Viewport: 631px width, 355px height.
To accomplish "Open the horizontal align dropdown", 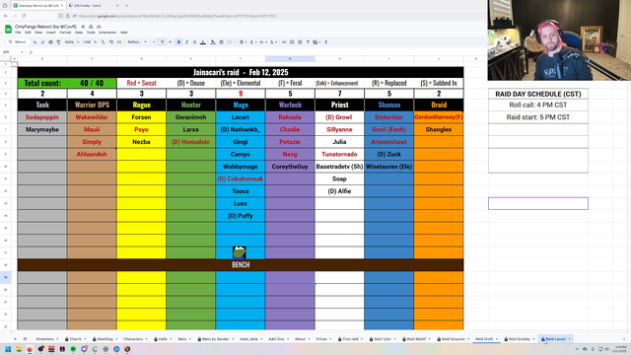I will (x=243, y=42).
